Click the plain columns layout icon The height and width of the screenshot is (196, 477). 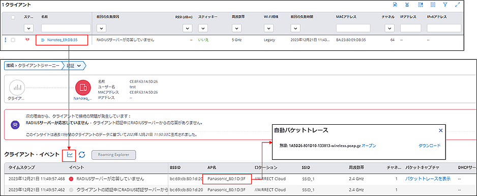tap(433, 5)
